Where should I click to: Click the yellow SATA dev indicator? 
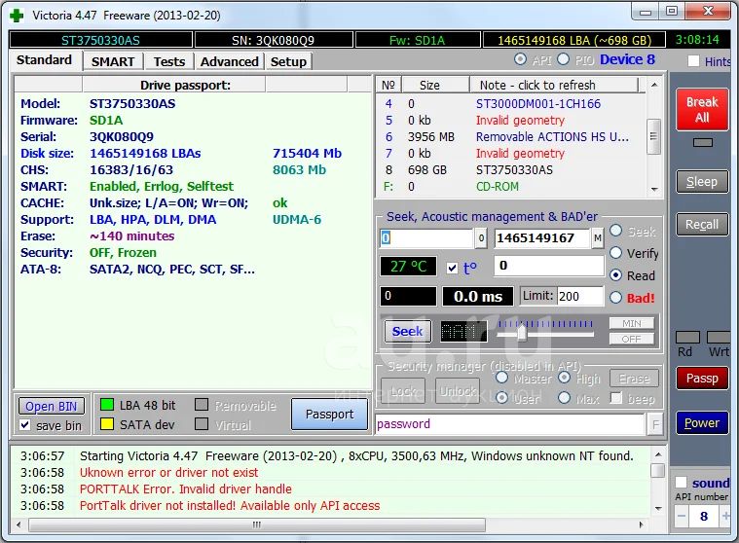(107, 424)
